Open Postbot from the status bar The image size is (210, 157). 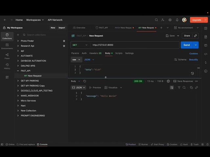coord(131,145)
